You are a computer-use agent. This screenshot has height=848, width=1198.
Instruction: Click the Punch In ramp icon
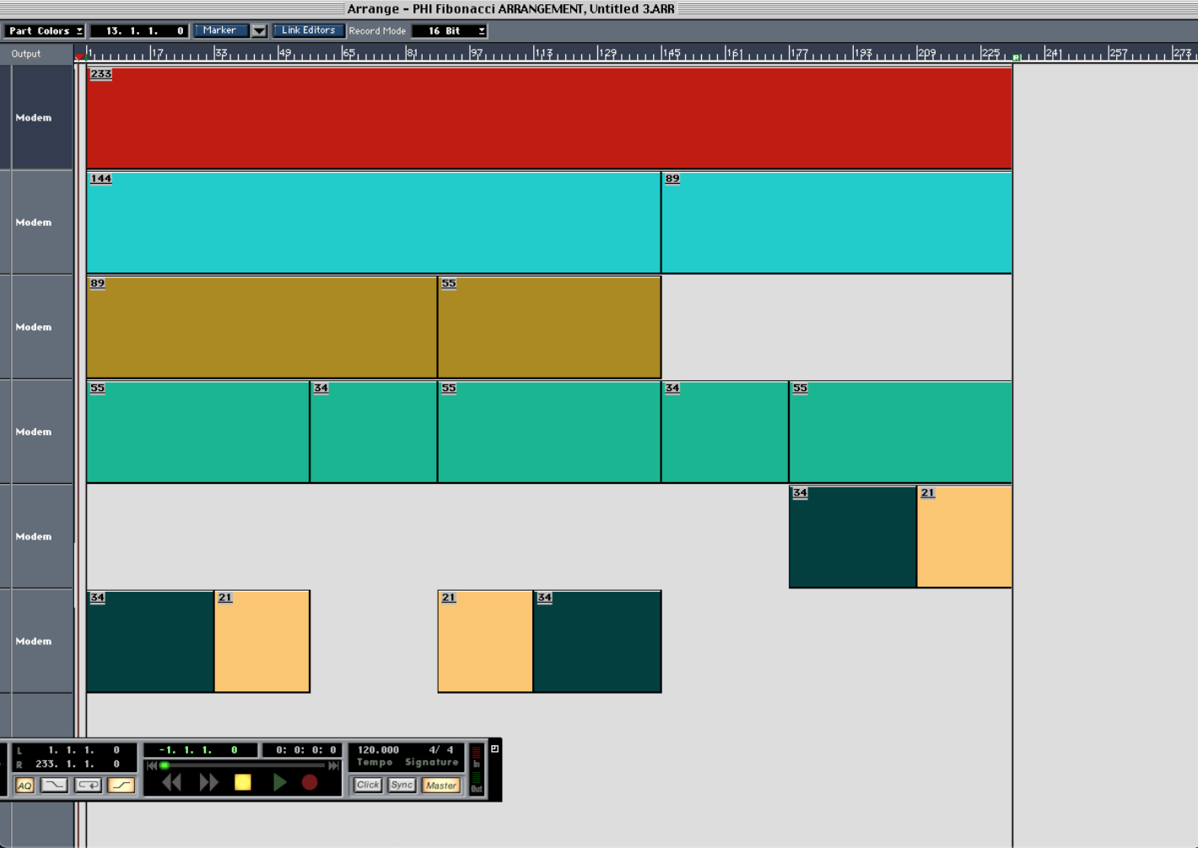click(55, 785)
